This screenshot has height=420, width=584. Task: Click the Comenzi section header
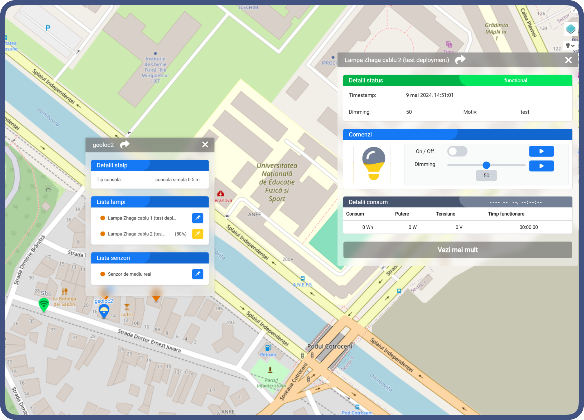458,134
